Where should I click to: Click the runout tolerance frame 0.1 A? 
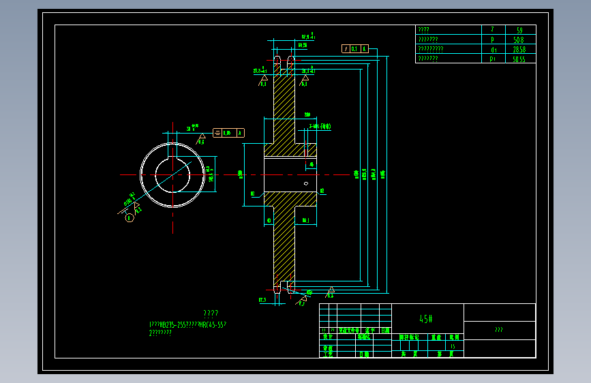coord(355,48)
